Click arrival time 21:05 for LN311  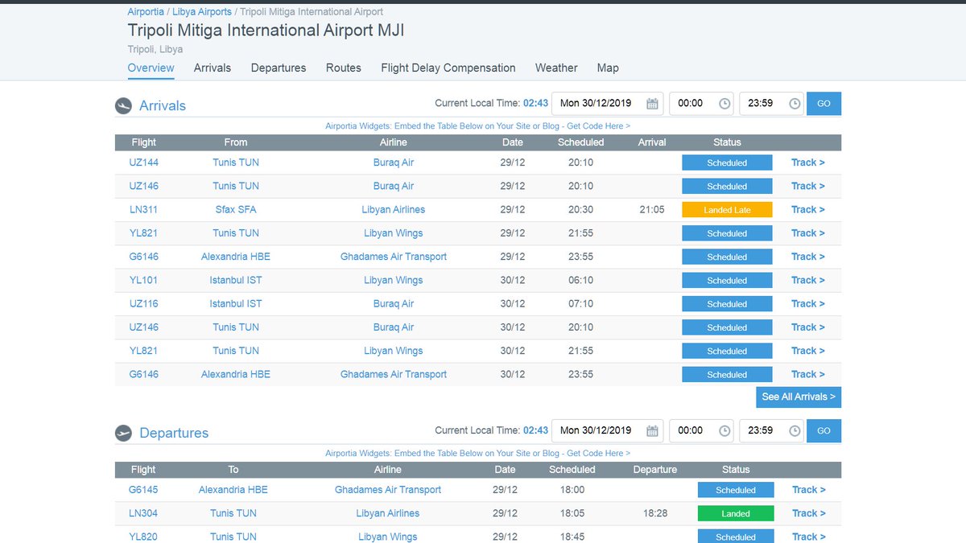652,210
